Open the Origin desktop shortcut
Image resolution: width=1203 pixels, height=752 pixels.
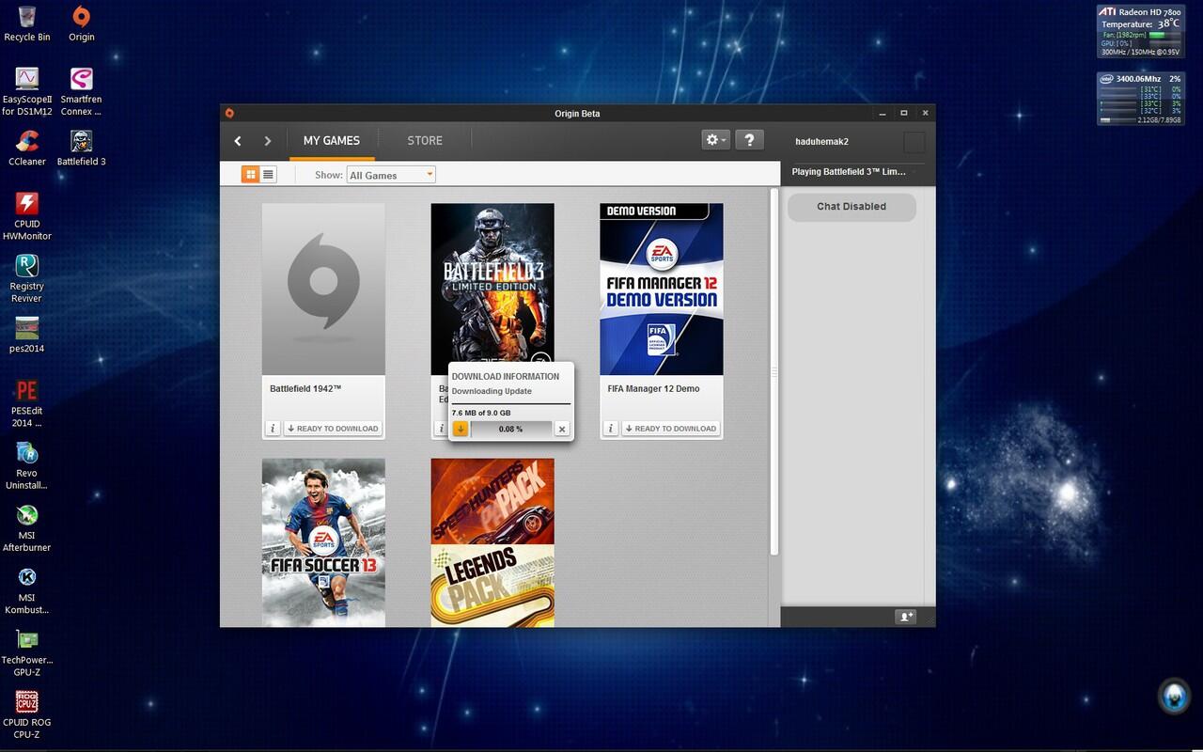(82, 23)
